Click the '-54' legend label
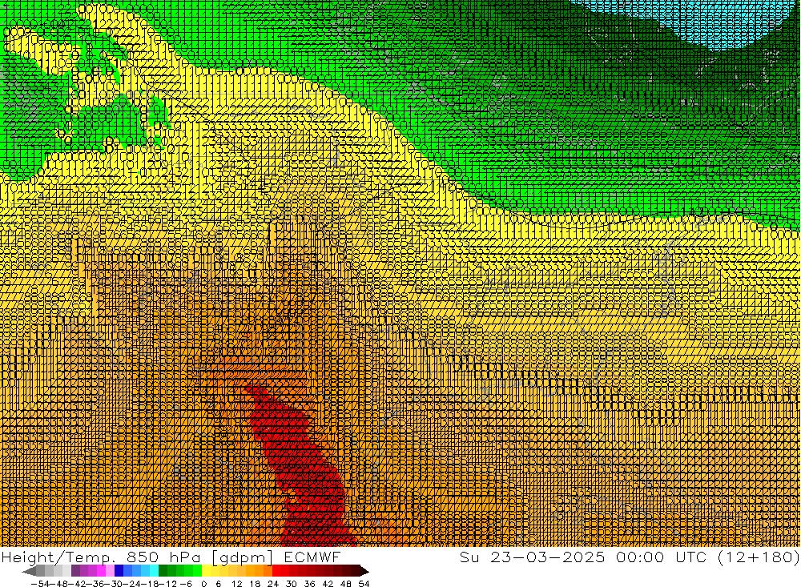The height and width of the screenshot is (587, 801). coord(40,583)
